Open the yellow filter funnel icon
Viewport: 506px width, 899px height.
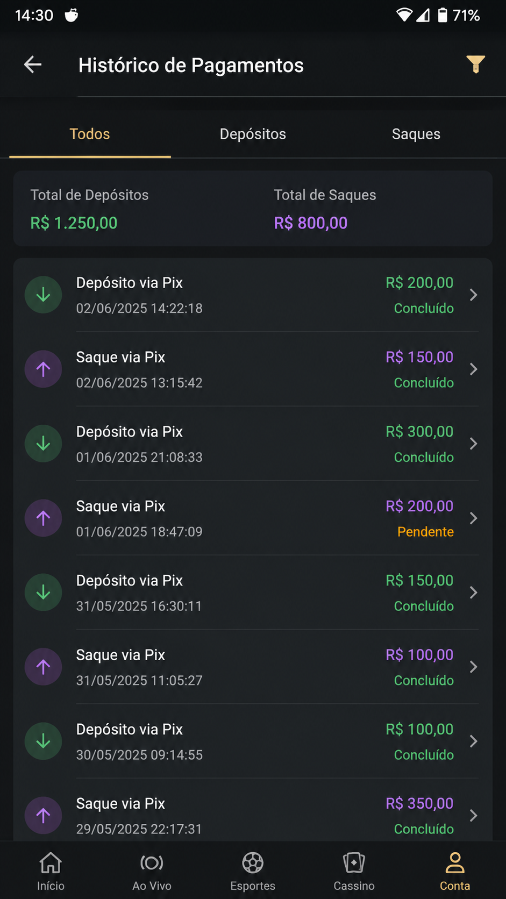pos(475,65)
